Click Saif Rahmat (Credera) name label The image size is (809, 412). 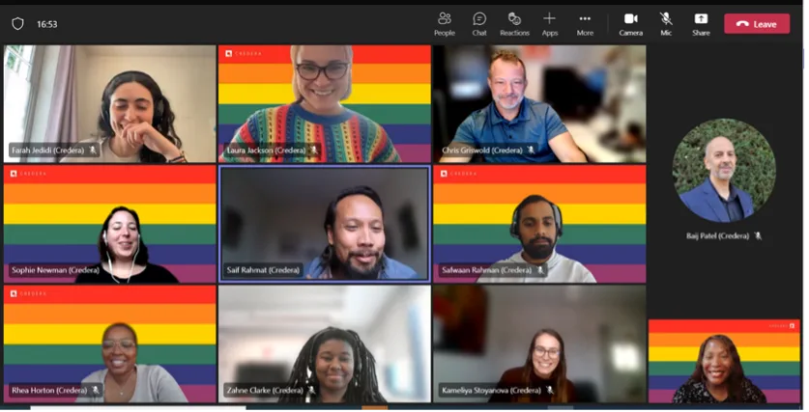[x=263, y=270]
